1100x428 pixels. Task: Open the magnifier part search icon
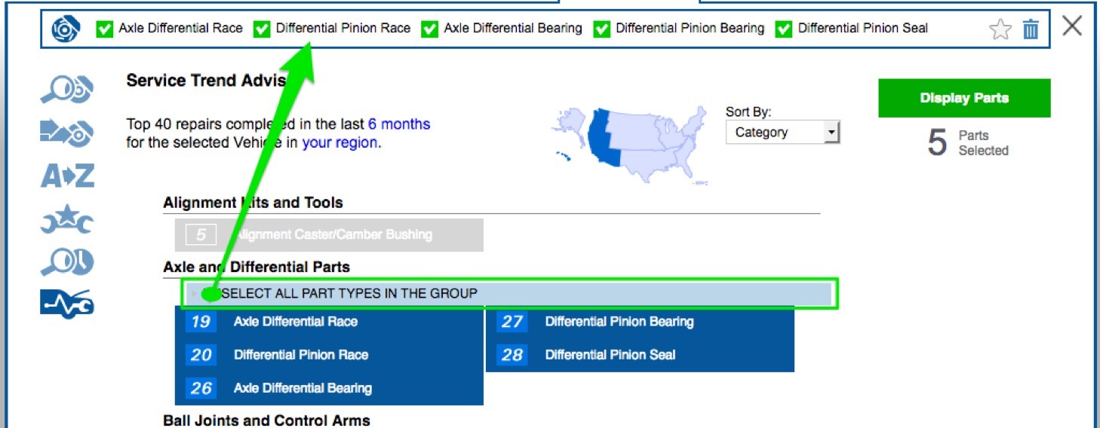tap(66, 90)
